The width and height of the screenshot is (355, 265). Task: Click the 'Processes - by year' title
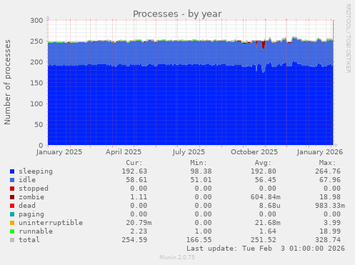click(177, 14)
